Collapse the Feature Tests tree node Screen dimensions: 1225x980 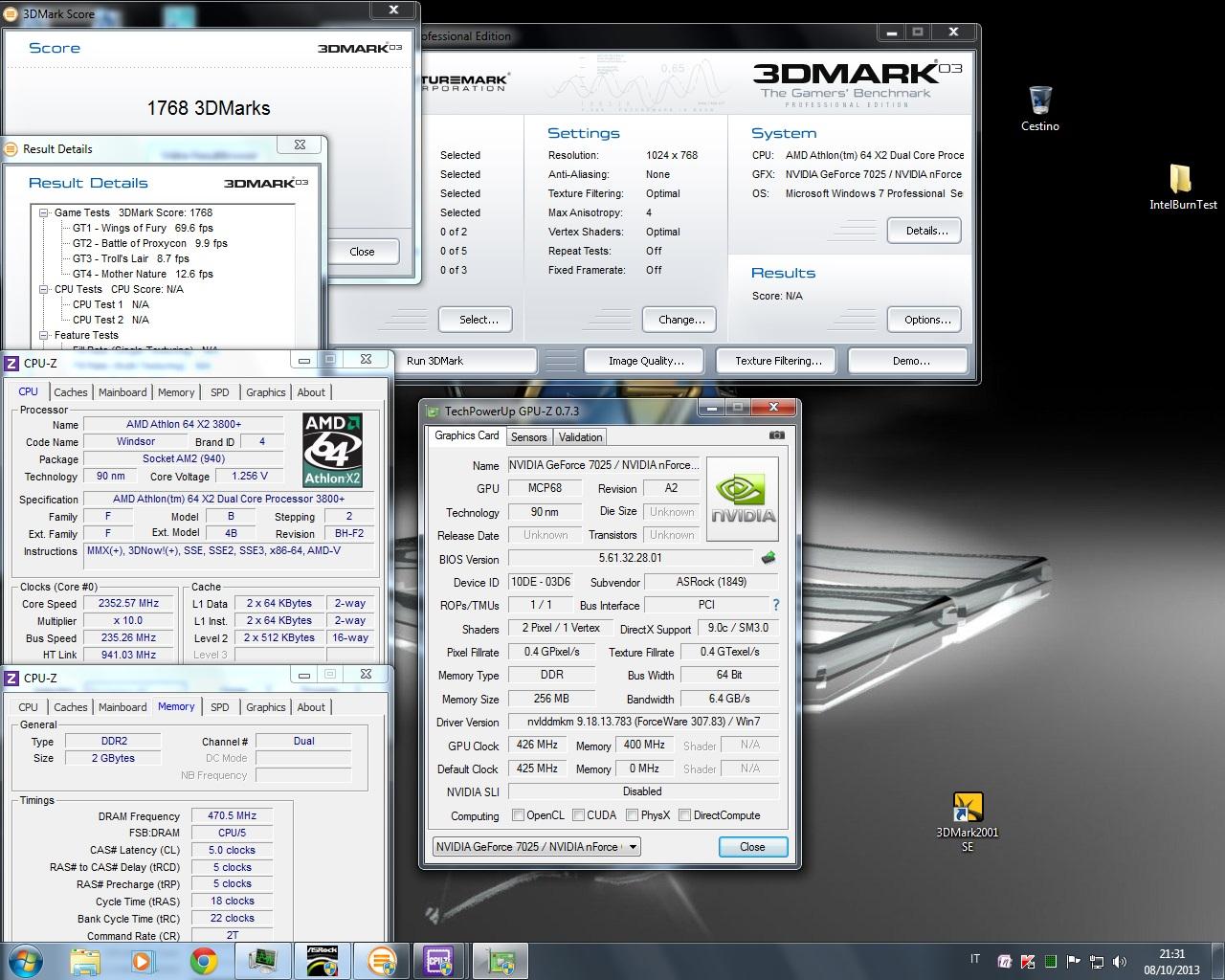pos(44,335)
